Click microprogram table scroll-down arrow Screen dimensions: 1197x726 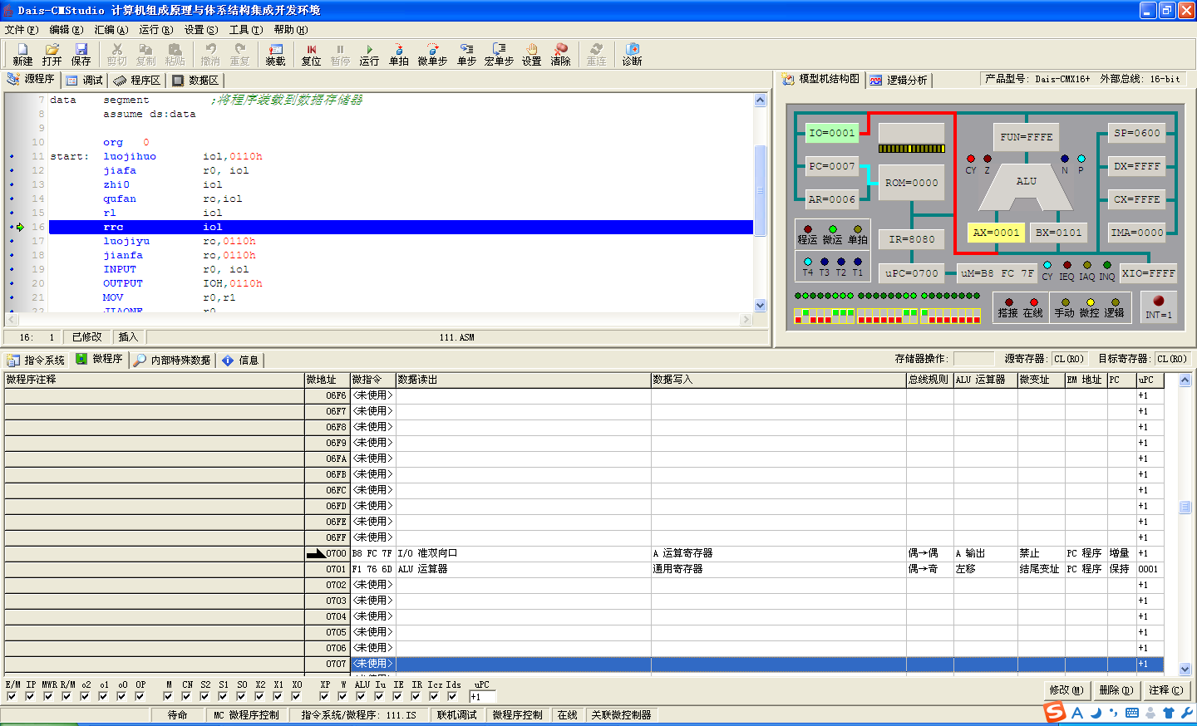(x=1185, y=669)
